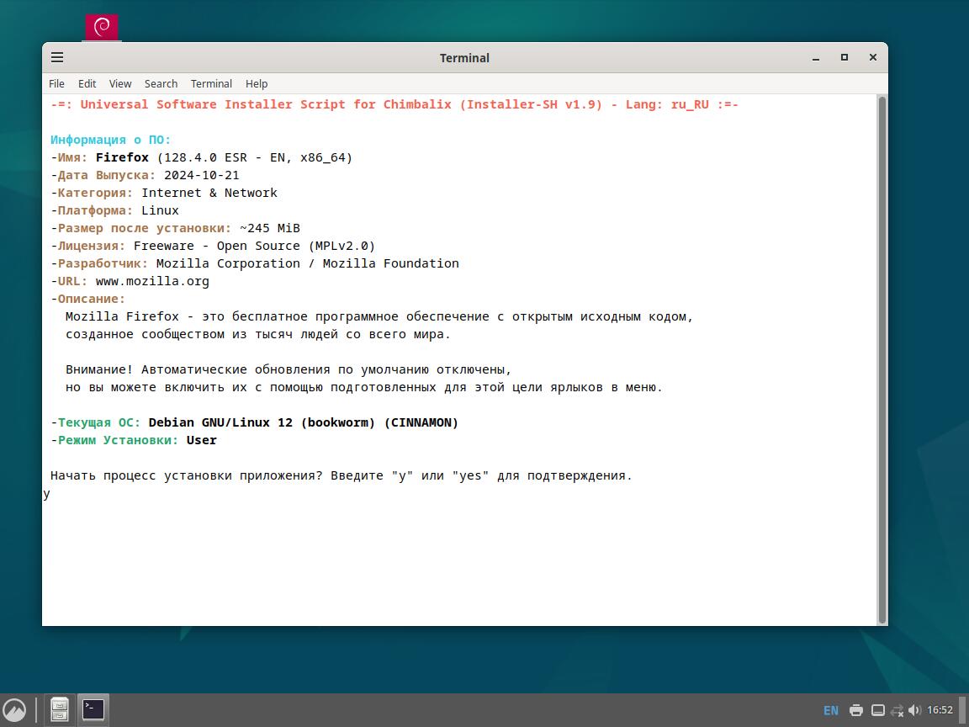The height and width of the screenshot is (727, 969).
Task: Open the Search menu
Action: click(x=161, y=83)
